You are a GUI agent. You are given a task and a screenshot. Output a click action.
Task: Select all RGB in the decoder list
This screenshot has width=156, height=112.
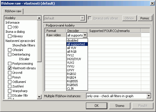click(x=77, y=52)
